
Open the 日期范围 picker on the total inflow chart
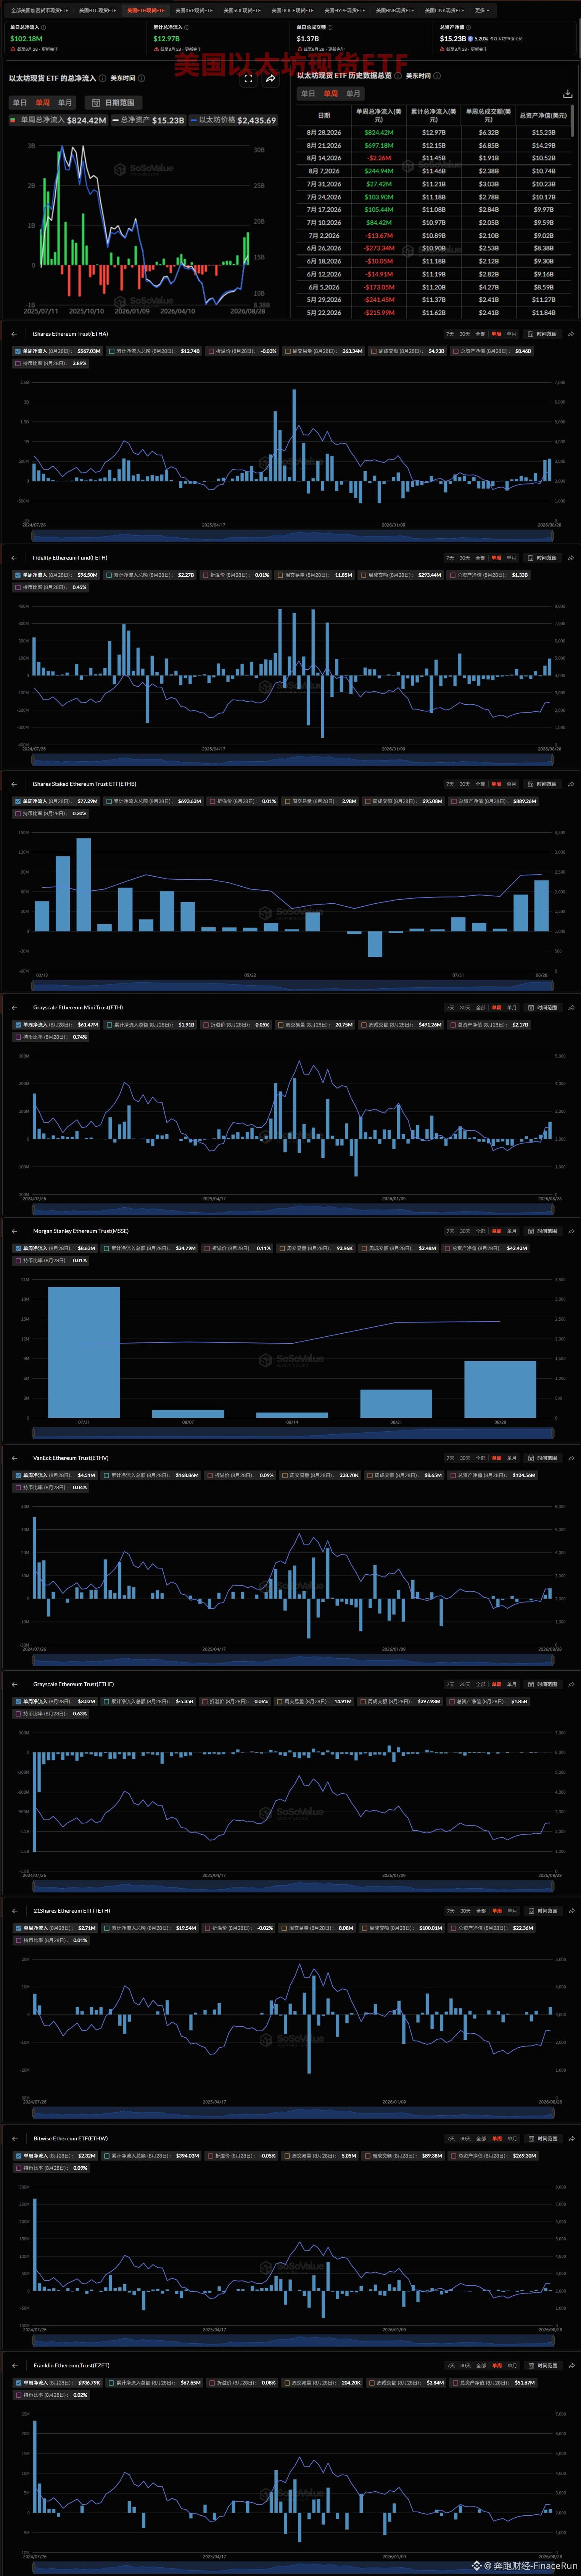pyautogui.click(x=112, y=103)
